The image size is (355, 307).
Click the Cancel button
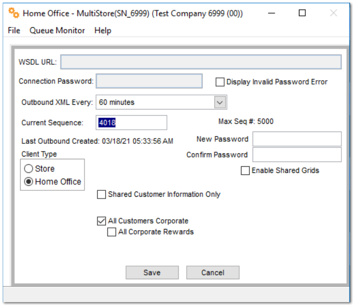(213, 272)
